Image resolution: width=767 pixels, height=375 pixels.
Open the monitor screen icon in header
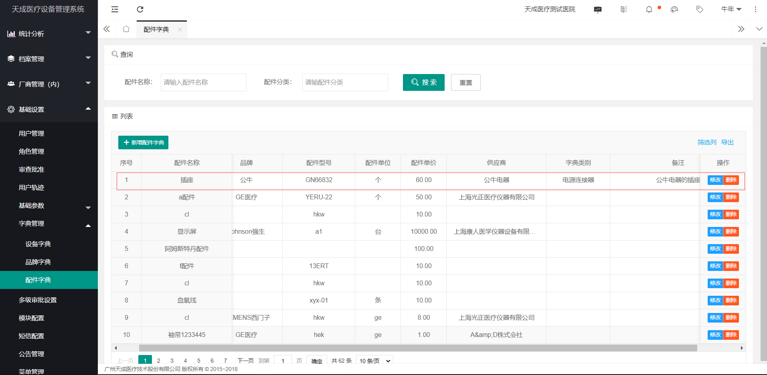coord(598,9)
